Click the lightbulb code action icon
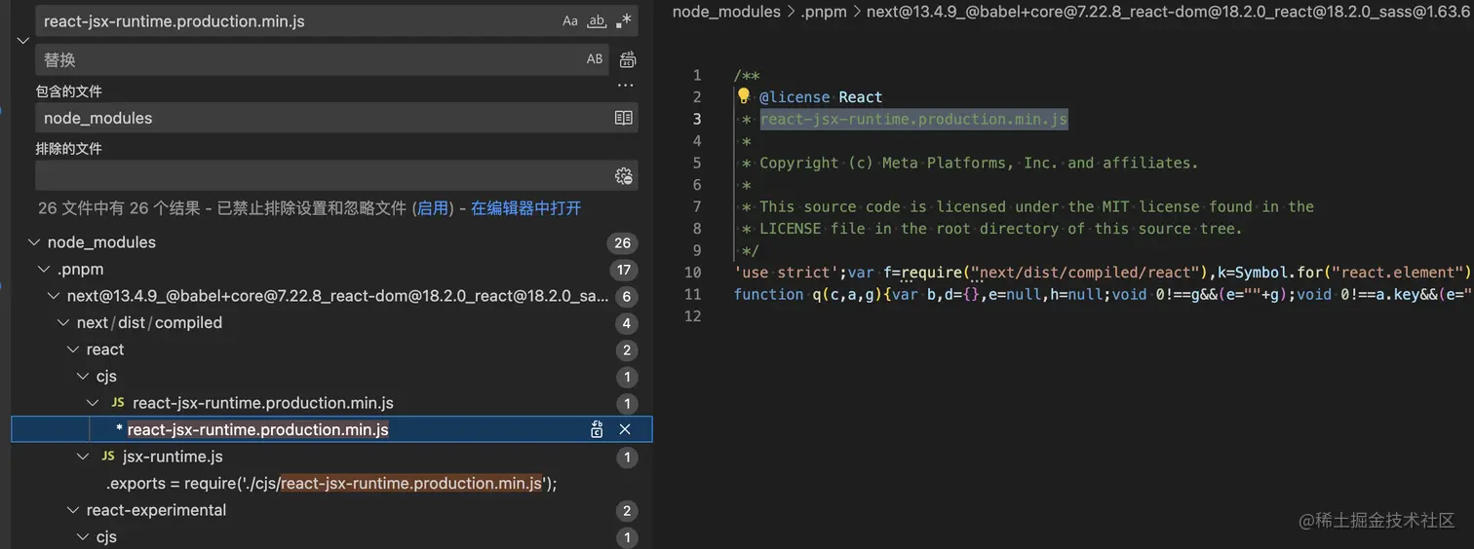The width and height of the screenshot is (1474, 549). pyautogui.click(x=744, y=96)
